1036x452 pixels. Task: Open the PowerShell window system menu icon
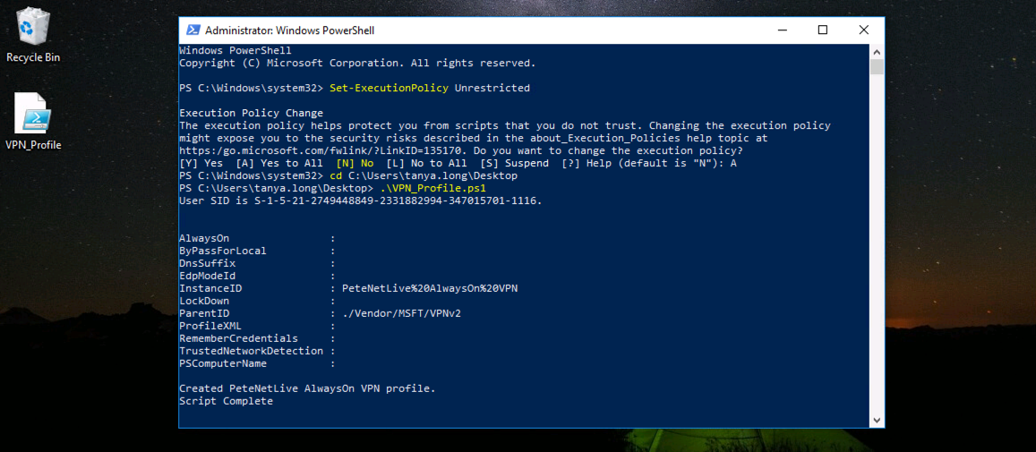pos(193,30)
